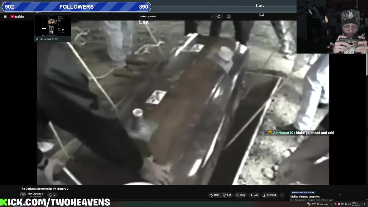This screenshot has width=368, height=207.
Task: Click the 'Dislike insights snapshot' heading
Action: tap(305, 197)
